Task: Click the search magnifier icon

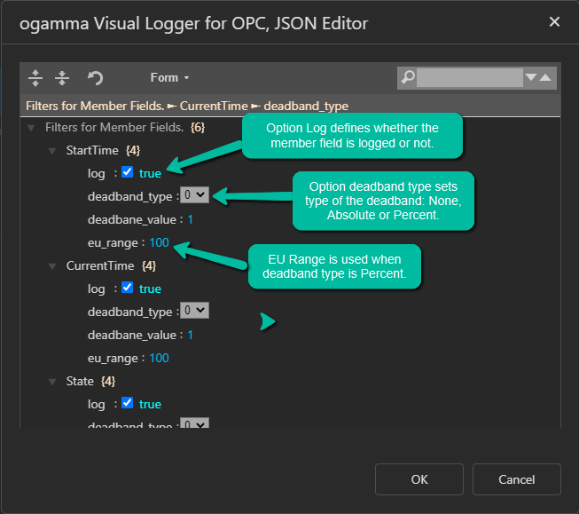Action: tap(408, 78)
